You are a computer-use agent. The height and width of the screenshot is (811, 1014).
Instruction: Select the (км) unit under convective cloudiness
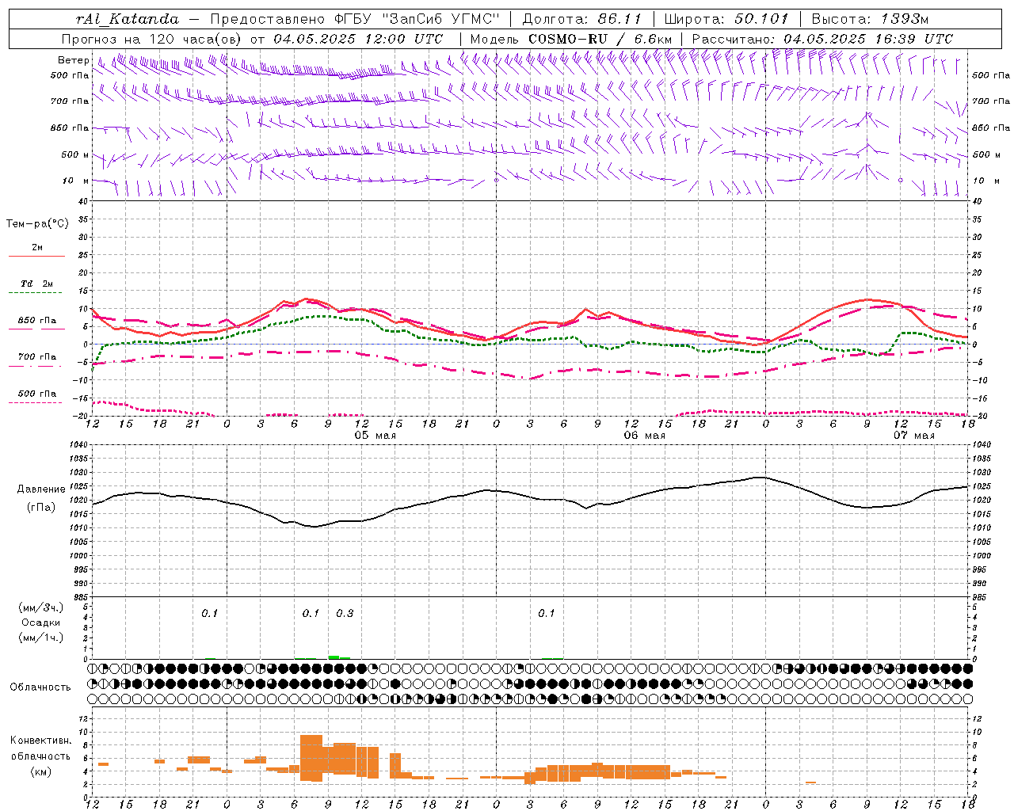click(x=41, y=771)
